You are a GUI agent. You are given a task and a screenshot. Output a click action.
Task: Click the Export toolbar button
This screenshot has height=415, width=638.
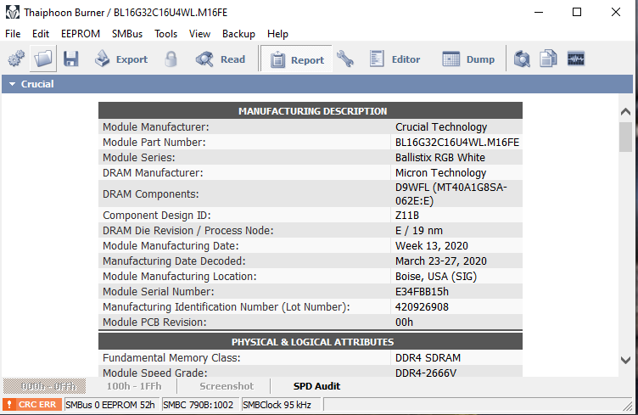pyautogui.click(x=120, y=59)
